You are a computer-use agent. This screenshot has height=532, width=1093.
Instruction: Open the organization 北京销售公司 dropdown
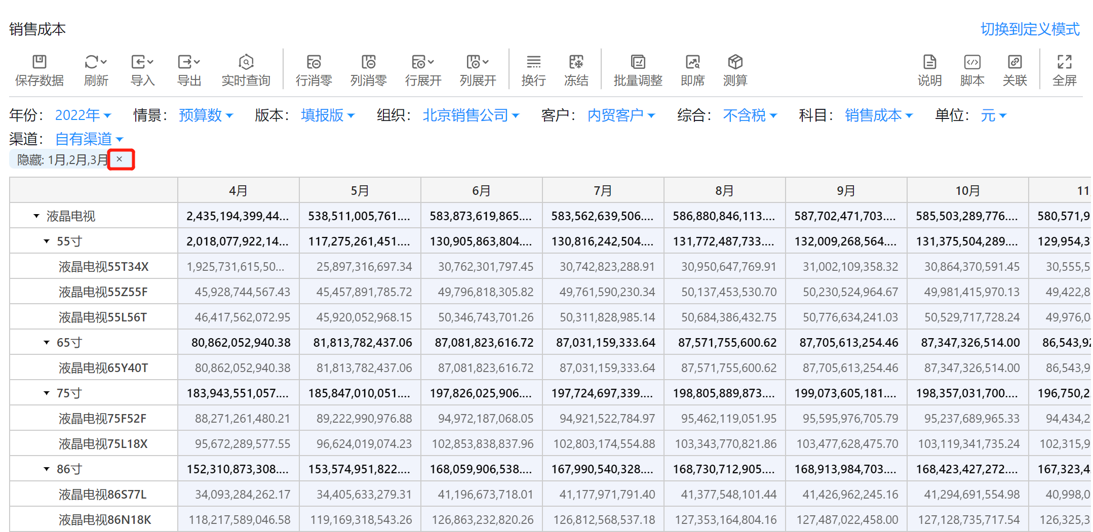click(x=471, y=115)
